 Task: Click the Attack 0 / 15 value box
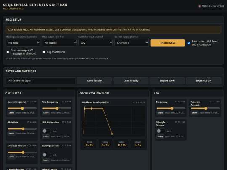click(89, 144)
